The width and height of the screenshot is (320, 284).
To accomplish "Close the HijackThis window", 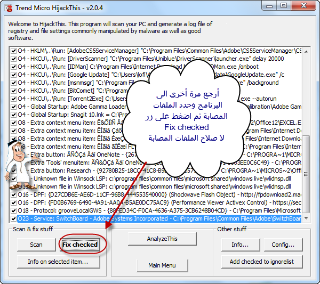I will [303, 6].
